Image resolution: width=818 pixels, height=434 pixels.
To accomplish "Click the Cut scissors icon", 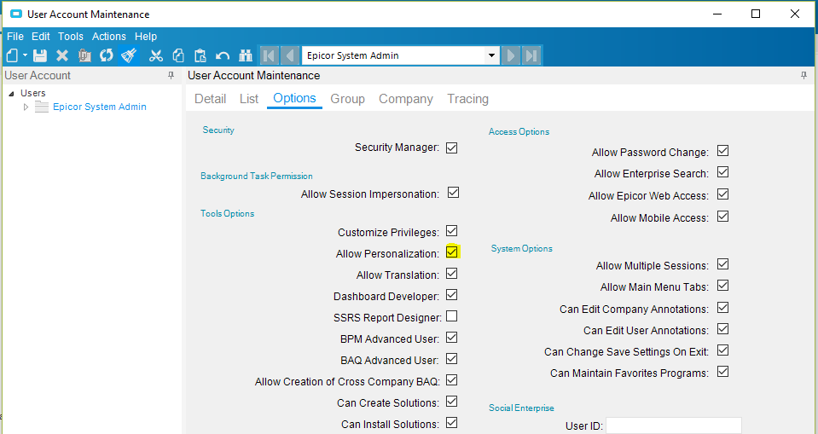I will (155, 55).
